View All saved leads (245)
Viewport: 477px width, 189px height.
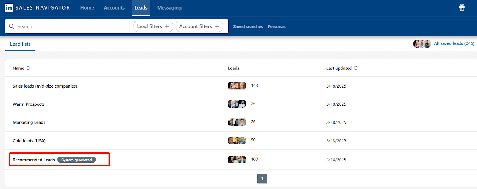[x=454, y=43]
